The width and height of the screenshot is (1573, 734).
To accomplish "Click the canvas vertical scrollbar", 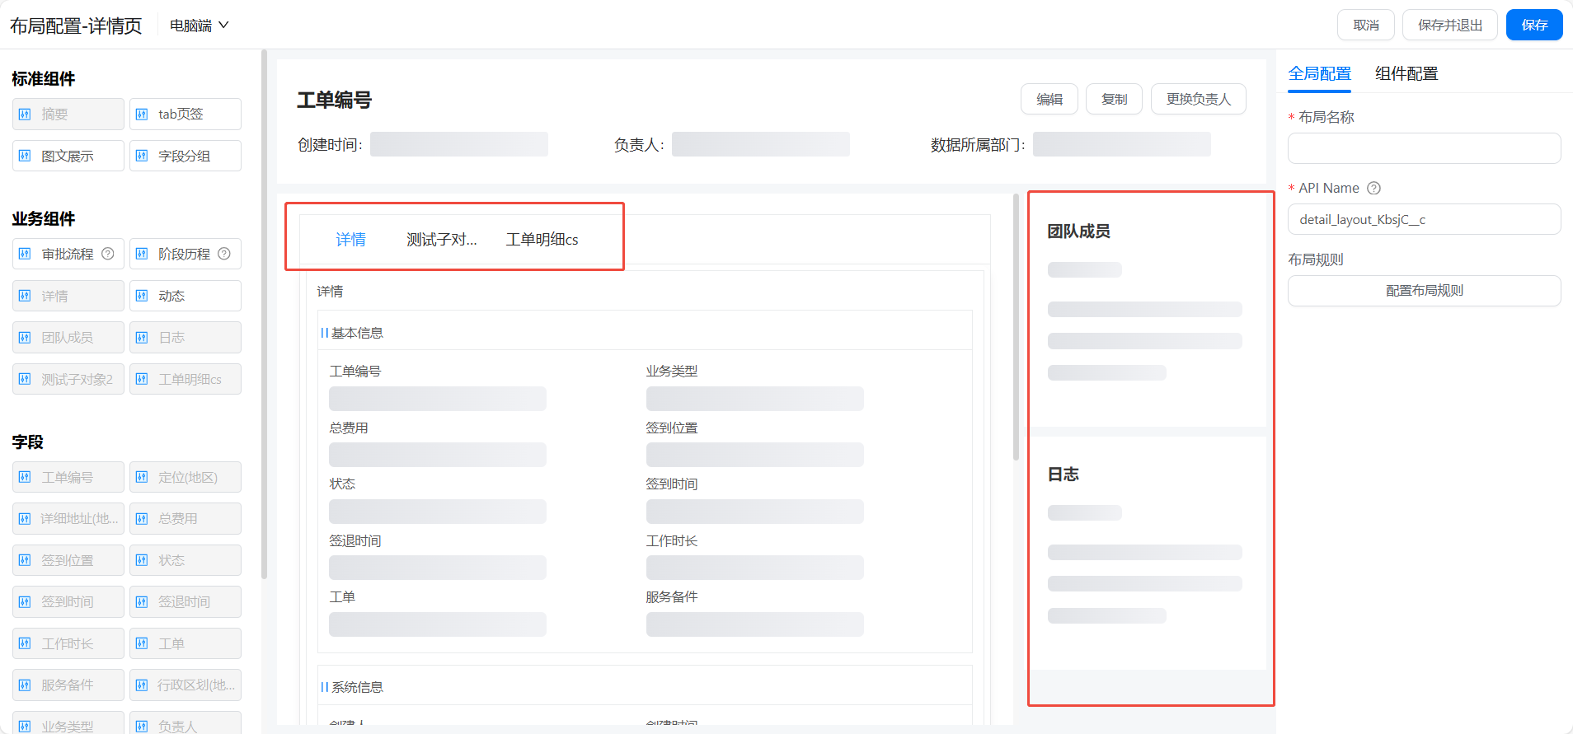I will click(x=1016, y=327).
